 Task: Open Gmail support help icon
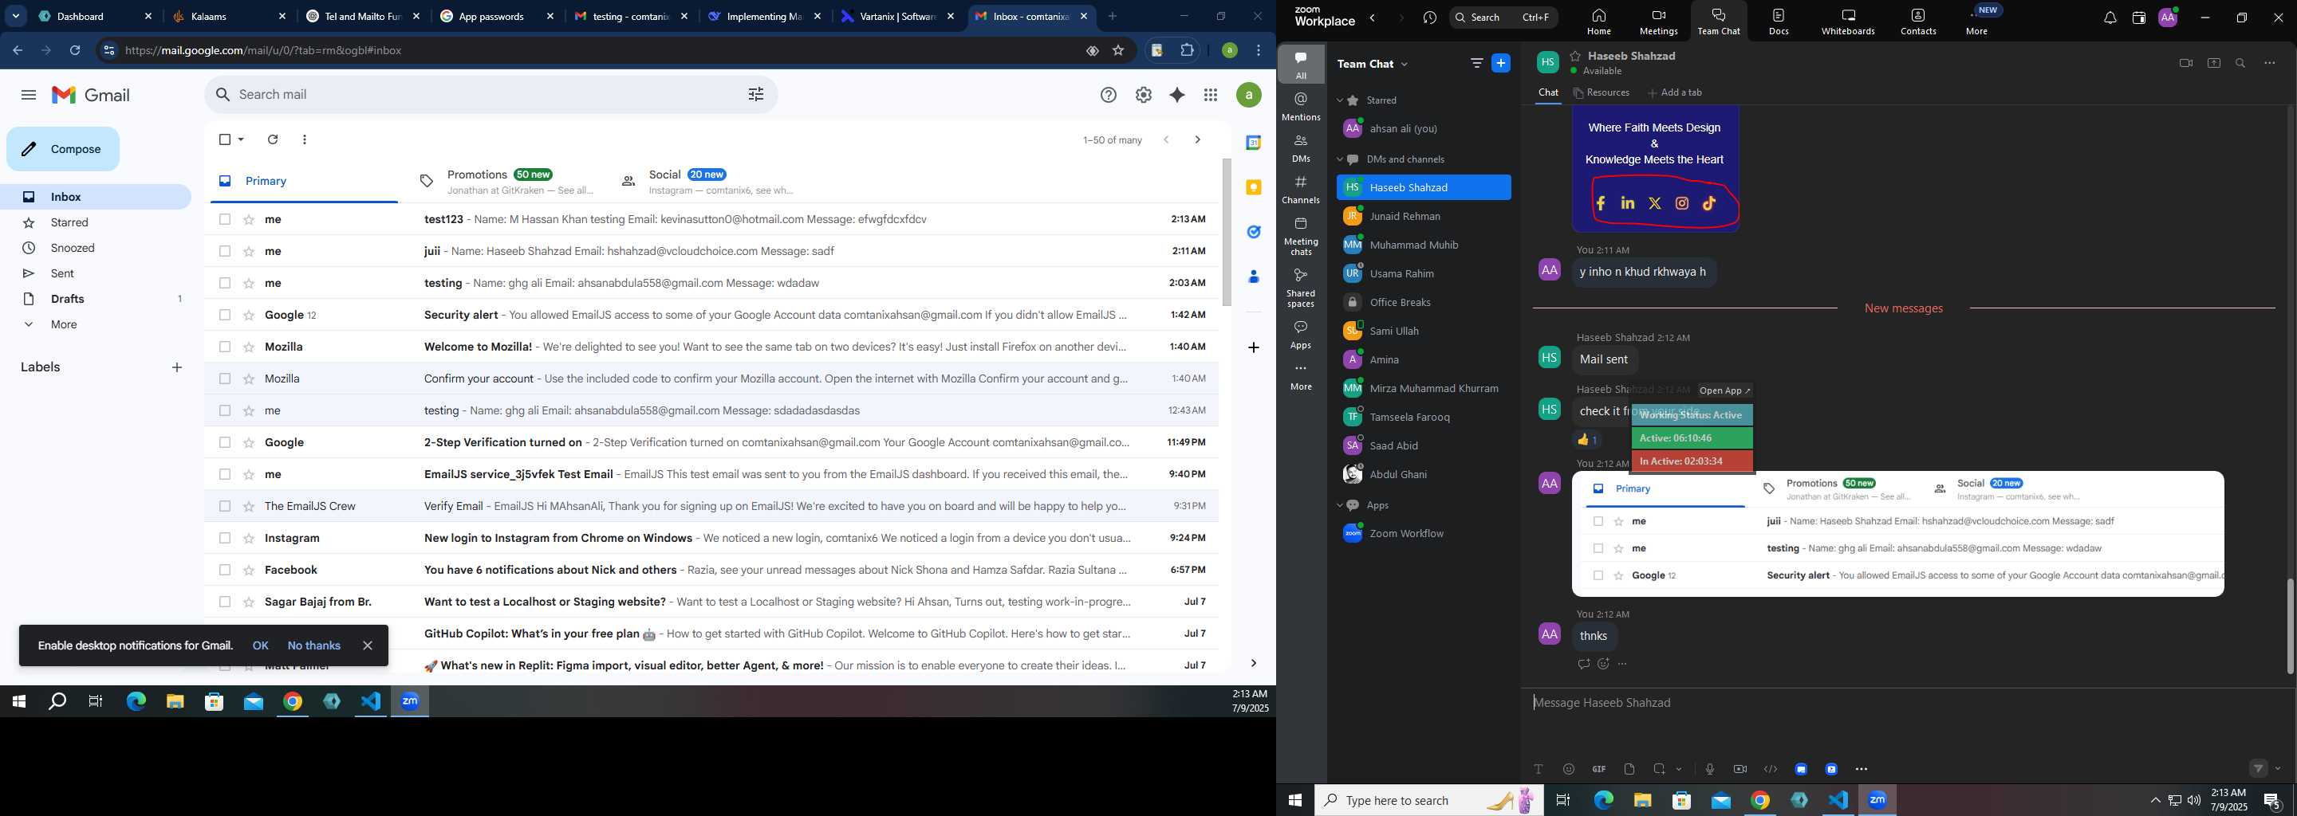[1109, 96]
